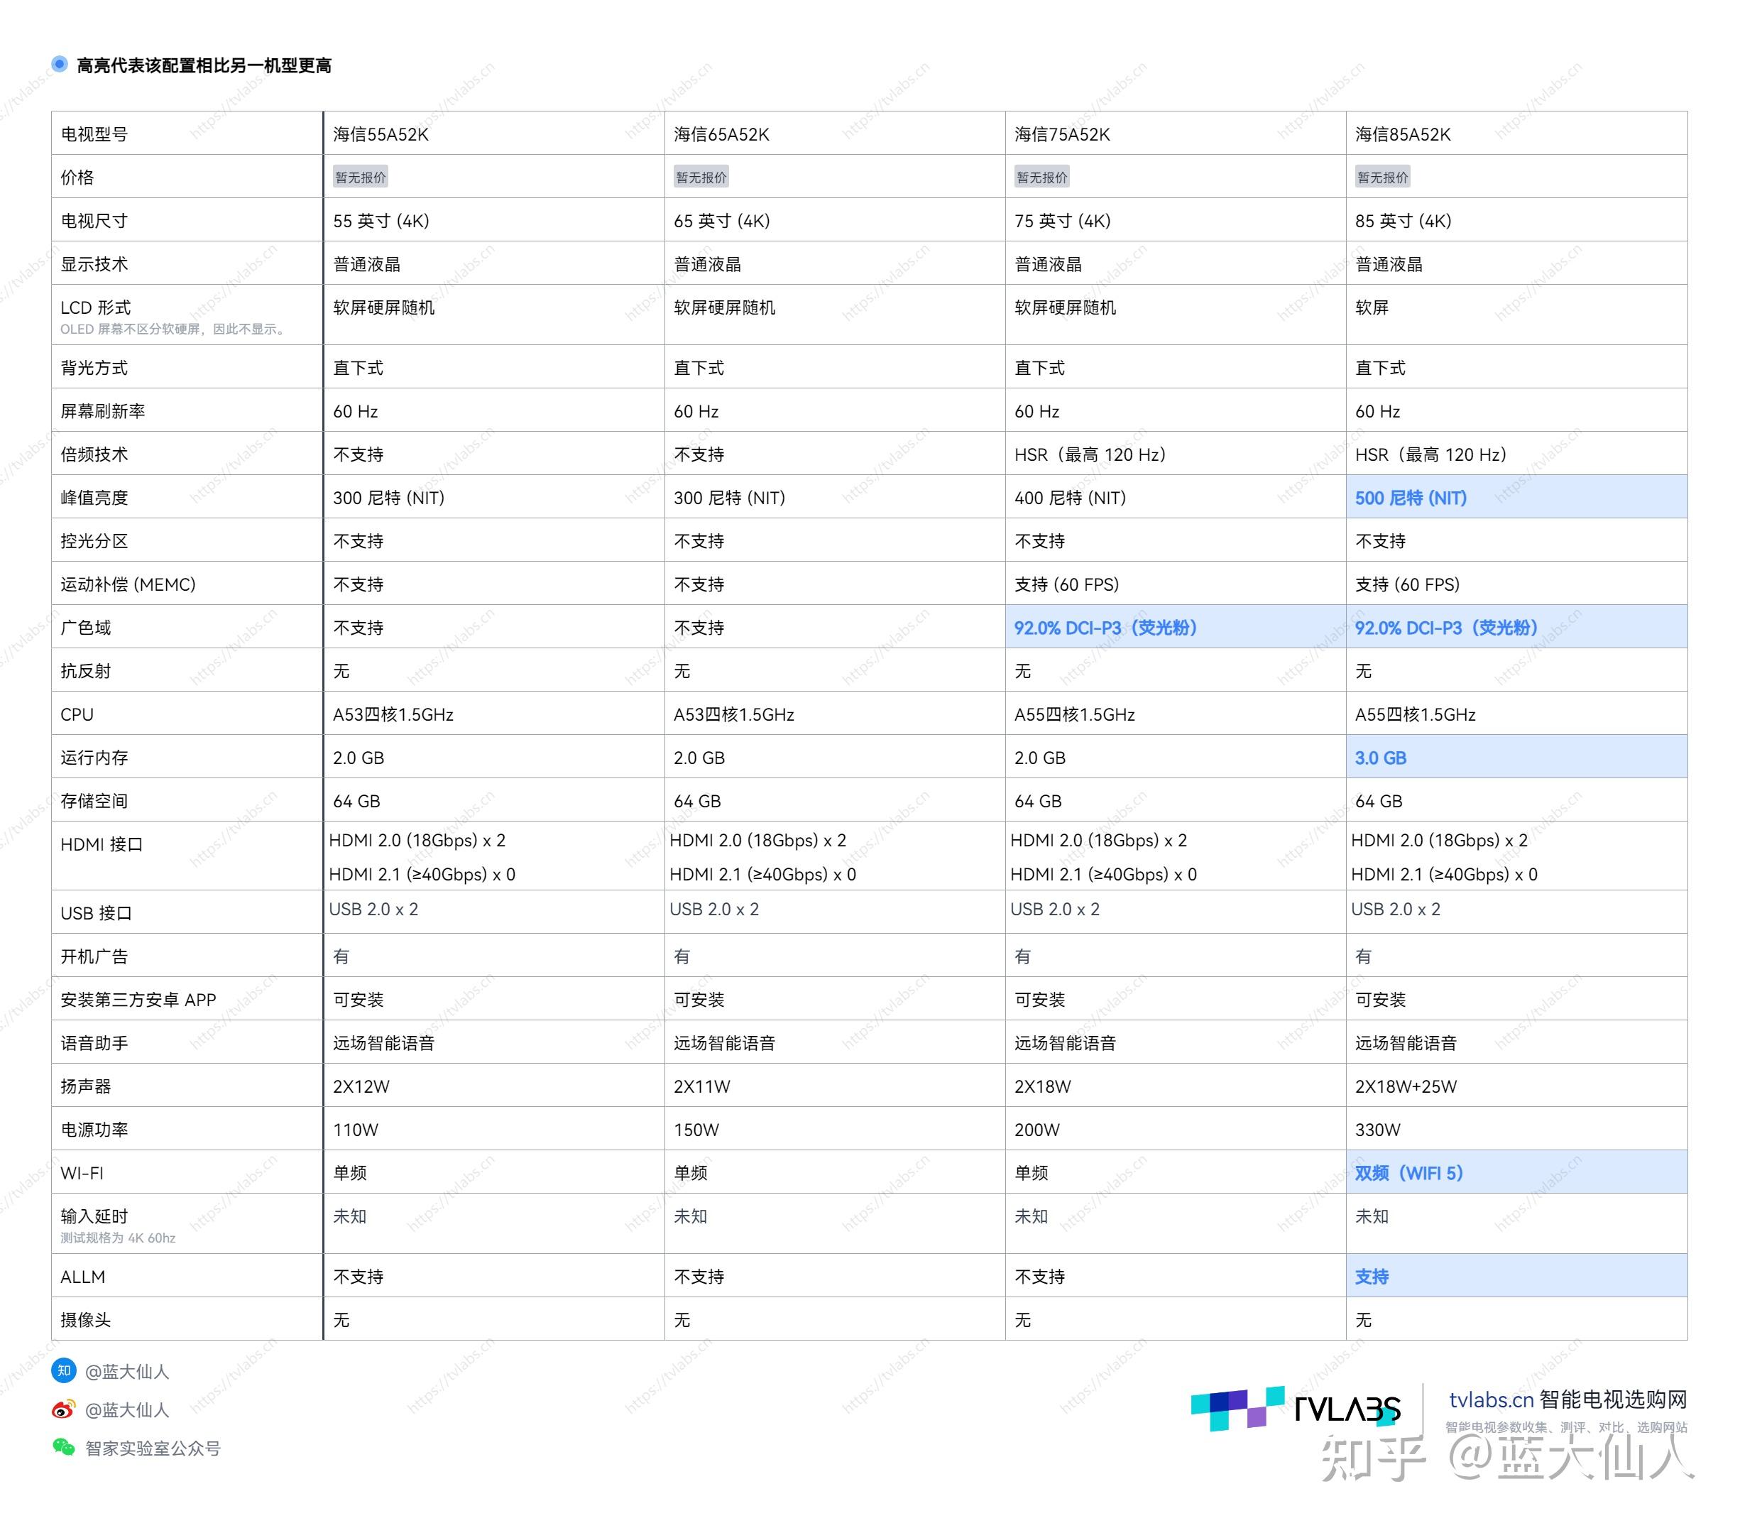
Task: Select the 海信55A52K model header
Action: coord(381,134)
